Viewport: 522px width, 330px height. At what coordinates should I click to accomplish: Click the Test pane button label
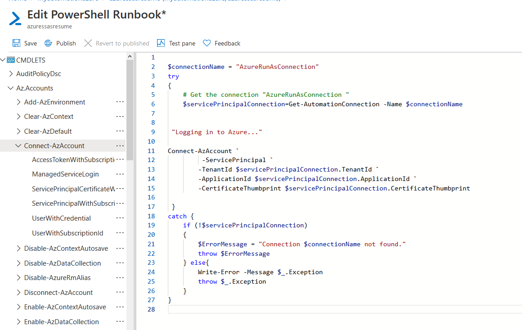(x=182, y=43)
